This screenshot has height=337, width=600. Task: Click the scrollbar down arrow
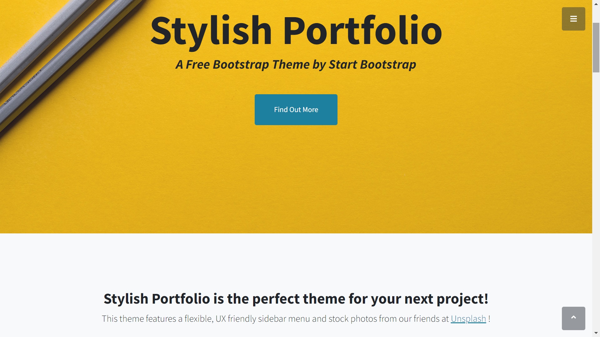pos(596,333)
